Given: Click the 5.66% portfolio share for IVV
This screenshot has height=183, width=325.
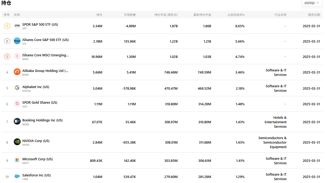Looking at the screenshot, I should pyautogui.click(x=240, y=42).
